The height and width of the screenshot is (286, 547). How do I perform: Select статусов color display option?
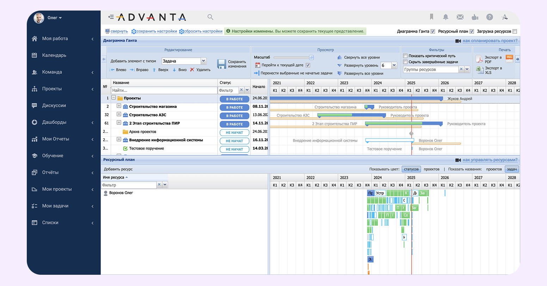(x=411, y=169)
